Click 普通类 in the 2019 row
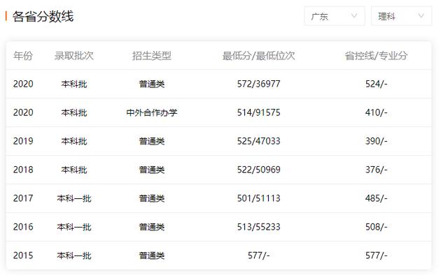This screenshot has width=448, height=275. click(x=152, y=141)
